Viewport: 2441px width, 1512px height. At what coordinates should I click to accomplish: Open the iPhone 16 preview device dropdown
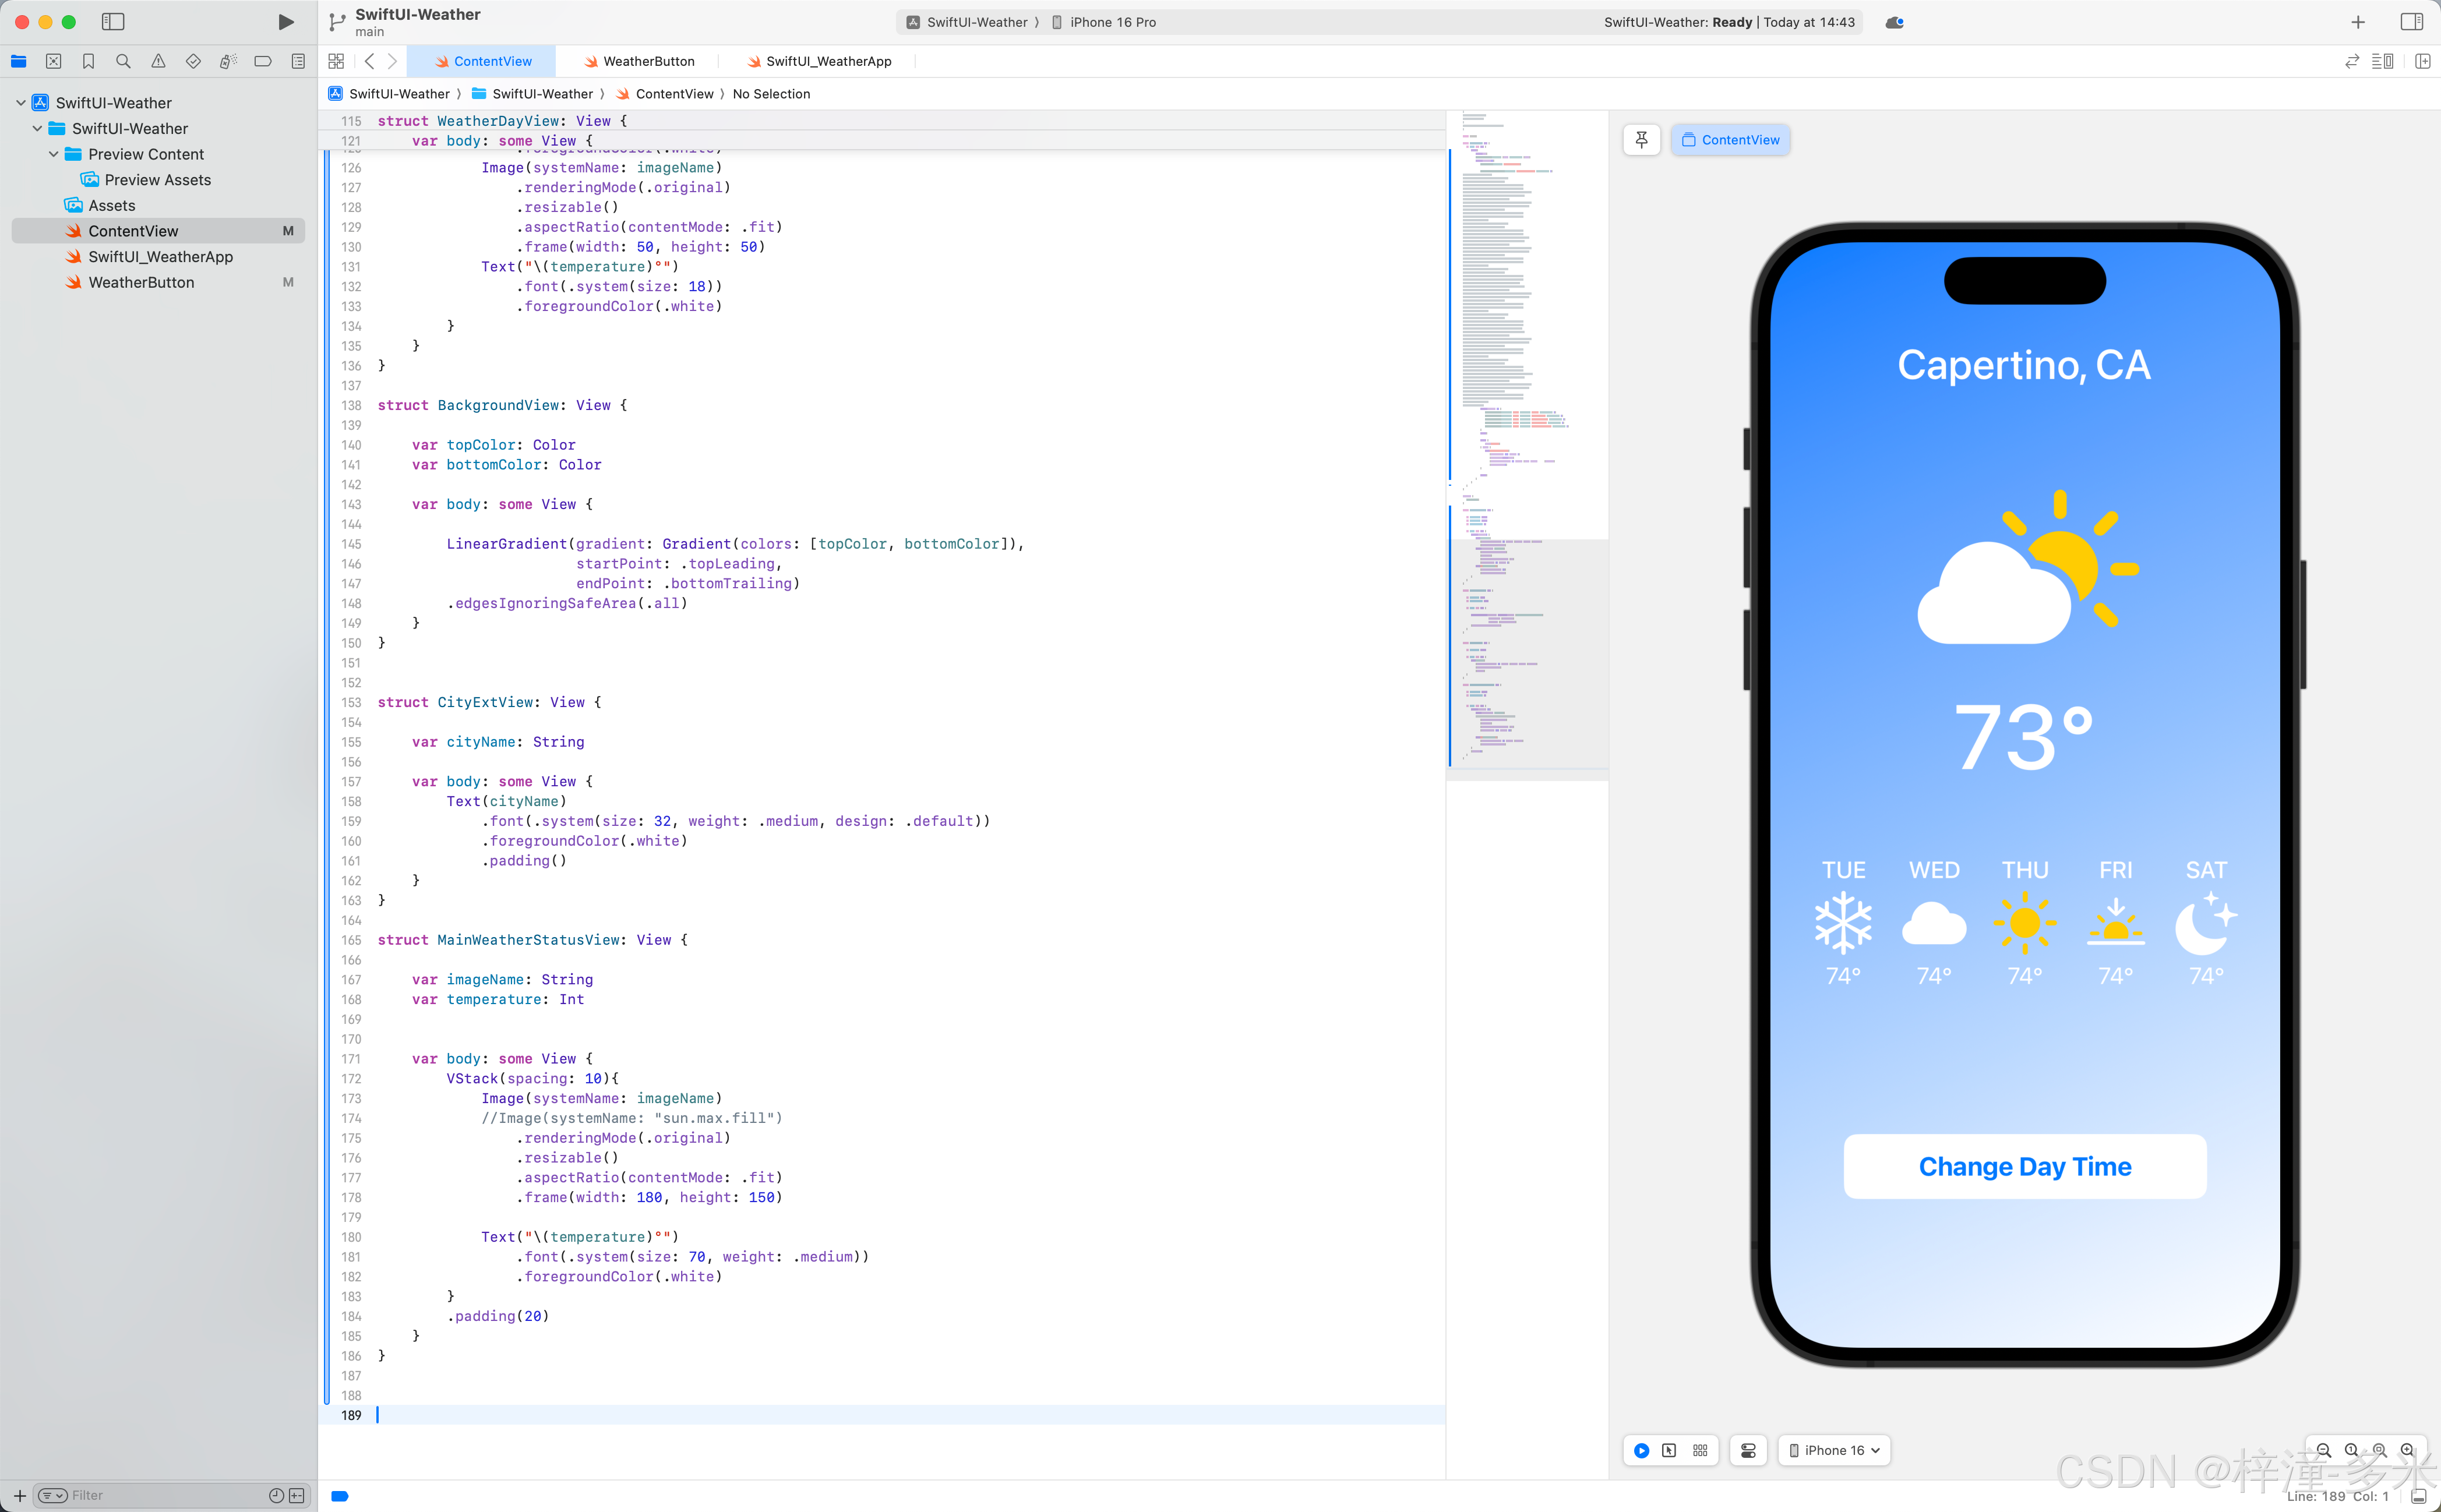click(1834, 1450)
